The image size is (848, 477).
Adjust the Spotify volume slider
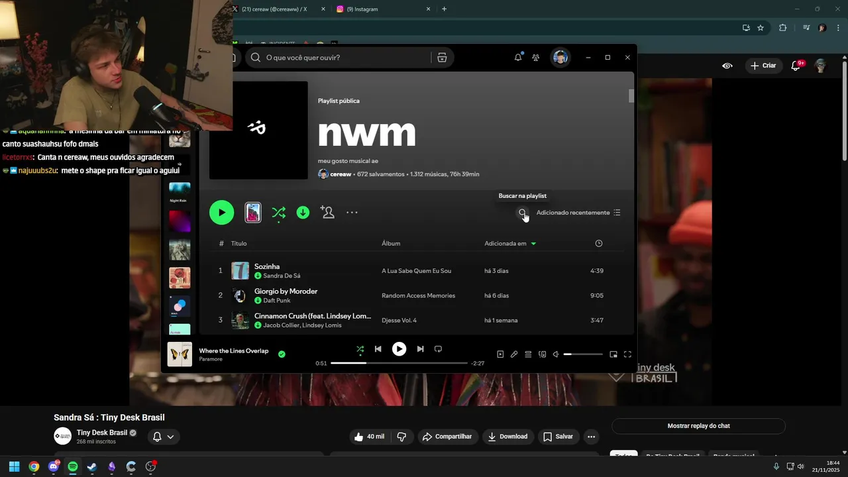click(x=583, y=354)
